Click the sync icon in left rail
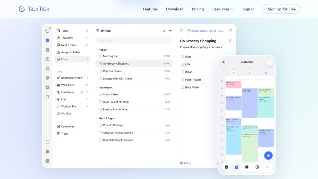Viewport: 318px width, 179px height. click(48, 142)
